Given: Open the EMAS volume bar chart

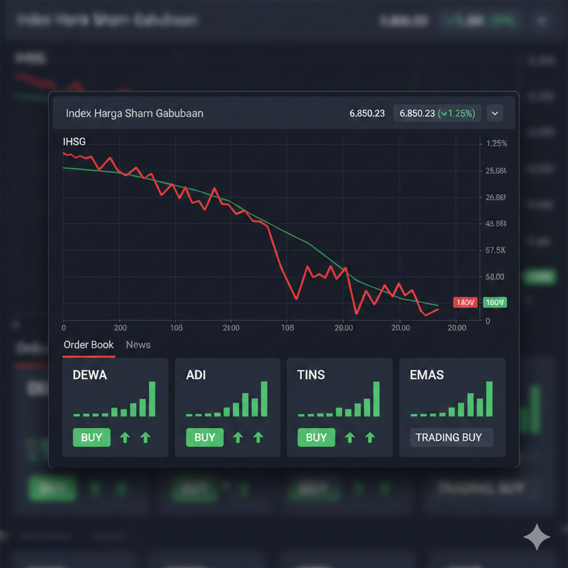Looking at the screenshot, I should (x=452, y=399).
